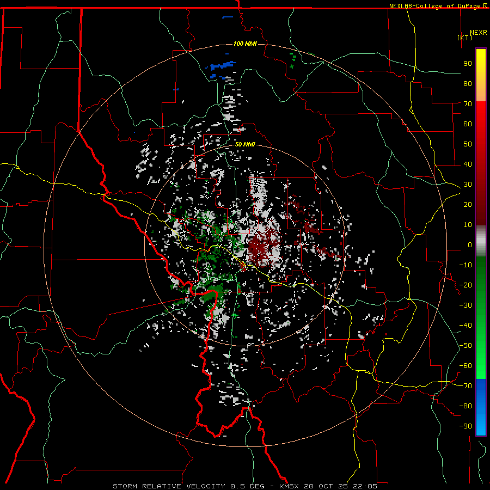The width and height of the screenshot is (490, 490).
Task: Click the 20 OCT 25 22:05 timestamp
Action: (341, 486)
